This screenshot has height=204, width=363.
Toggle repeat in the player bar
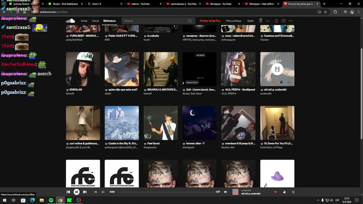click(103, 192)
